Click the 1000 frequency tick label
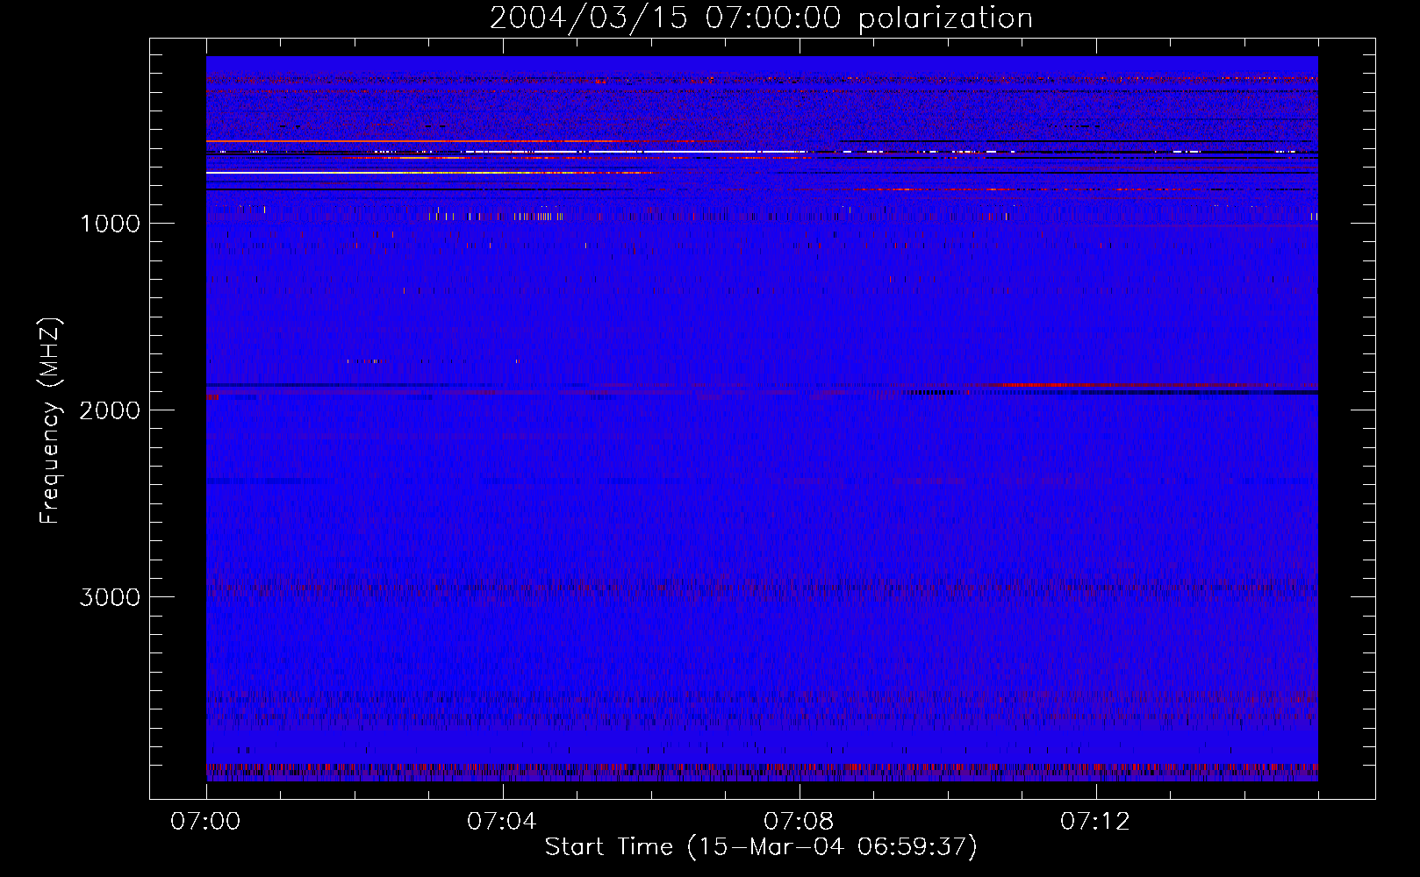The height and width of the screenshot is (877, 1420). point(110,224)
